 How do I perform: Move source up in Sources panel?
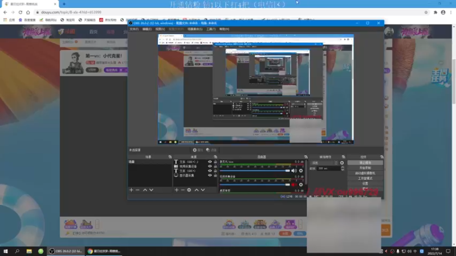197,190
